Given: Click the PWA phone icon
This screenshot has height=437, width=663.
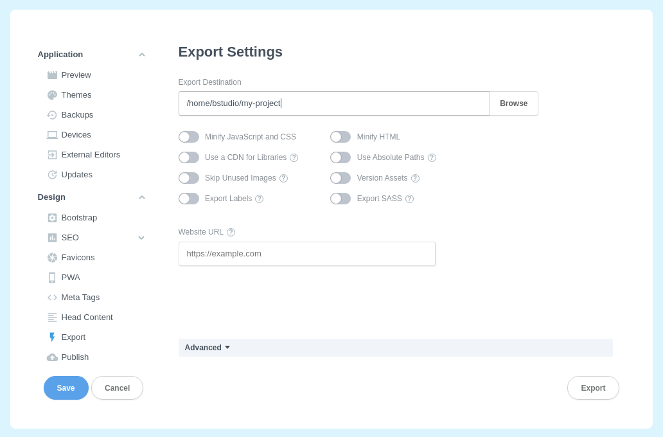Looking at the screenshot, I should (52, 277).
